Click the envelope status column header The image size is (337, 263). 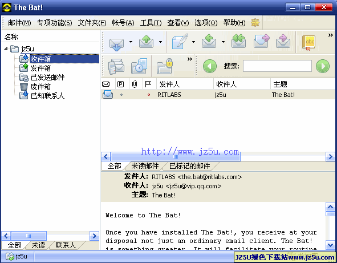(x=105, y=84)
